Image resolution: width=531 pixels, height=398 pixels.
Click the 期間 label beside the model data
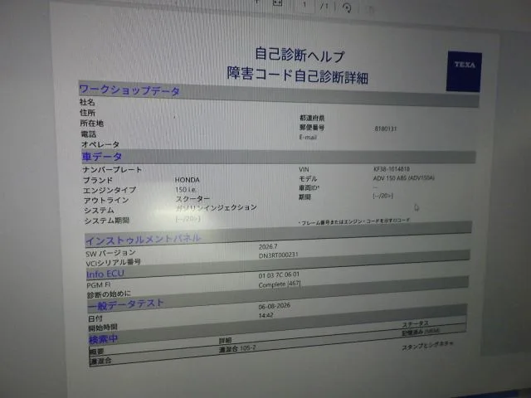tap(304, 197)
